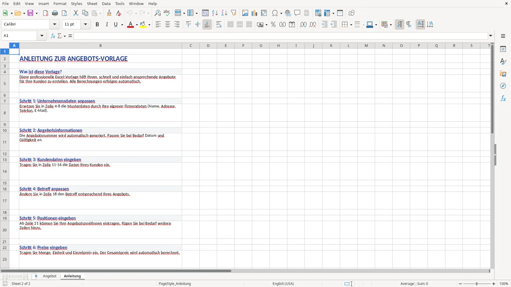Open the Format menu

point(60,3)
